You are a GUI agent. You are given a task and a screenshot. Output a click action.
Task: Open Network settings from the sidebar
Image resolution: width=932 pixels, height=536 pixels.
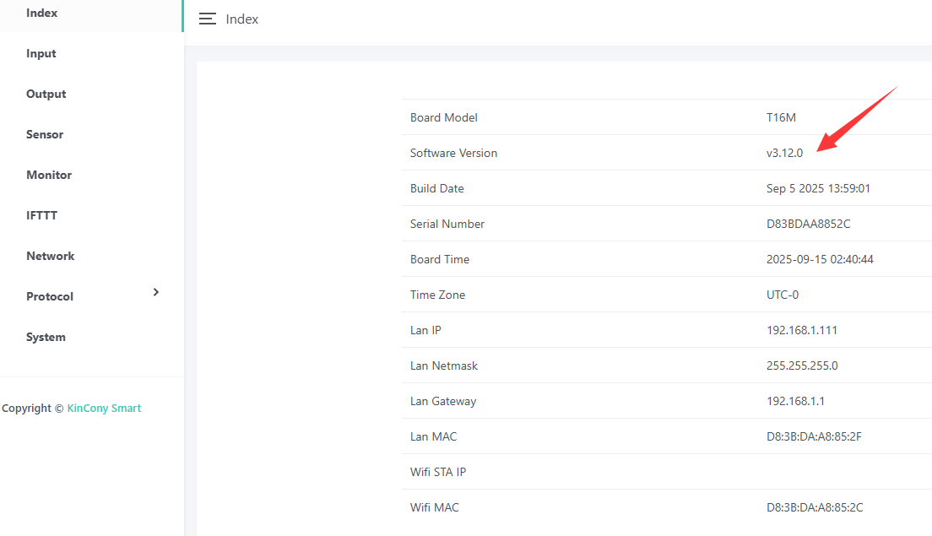click(50, 257)
